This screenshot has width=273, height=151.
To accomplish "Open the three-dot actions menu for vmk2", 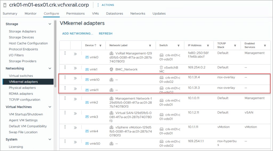I will pos(65,98).
